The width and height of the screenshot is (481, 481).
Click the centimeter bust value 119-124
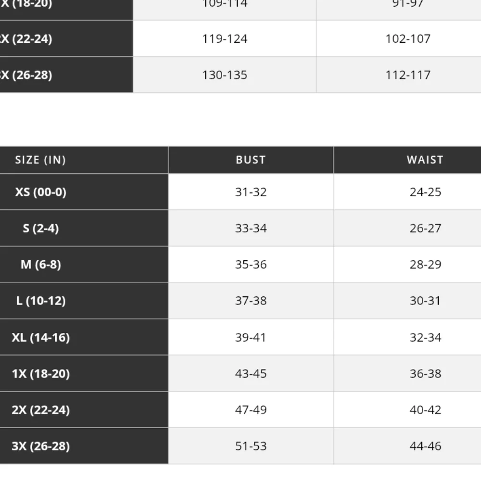click(x=225, y=38)
